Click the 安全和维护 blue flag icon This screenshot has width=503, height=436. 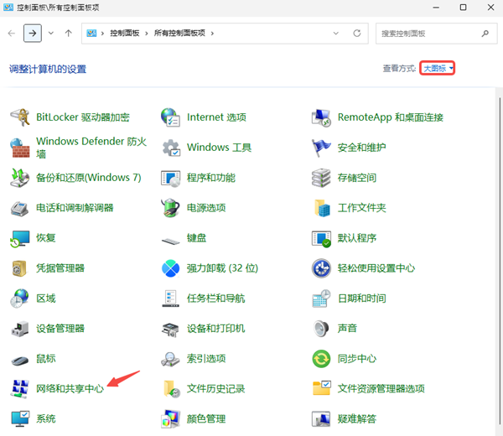pos(321,148)
